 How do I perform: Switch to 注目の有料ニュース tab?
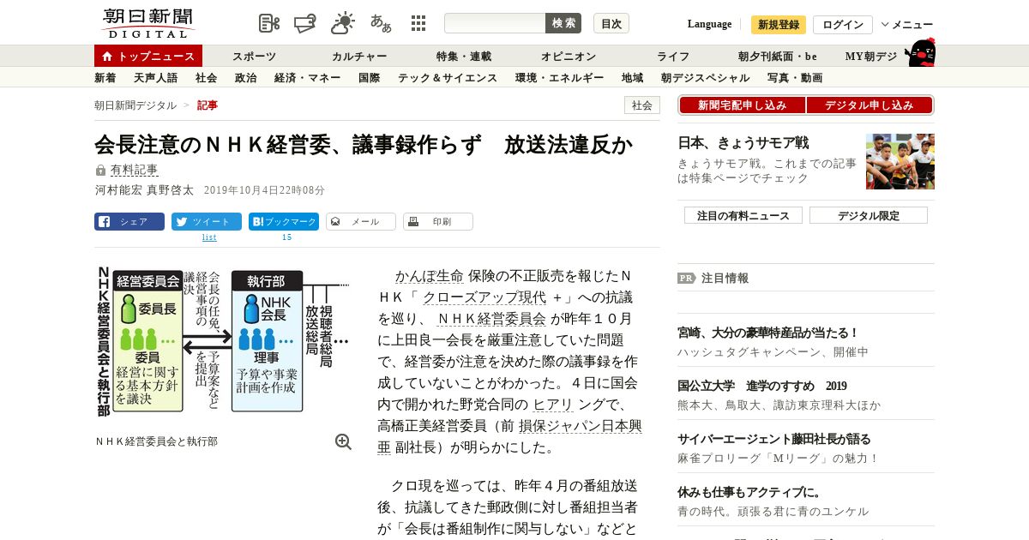[x=743, y=215]
